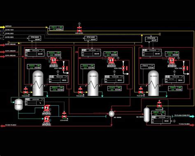Select the TCV control valve feeding the left vessel

click(x=26, y=91)
